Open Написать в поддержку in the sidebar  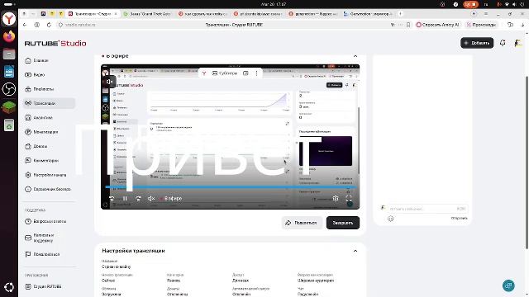click(x=40, y=238)
